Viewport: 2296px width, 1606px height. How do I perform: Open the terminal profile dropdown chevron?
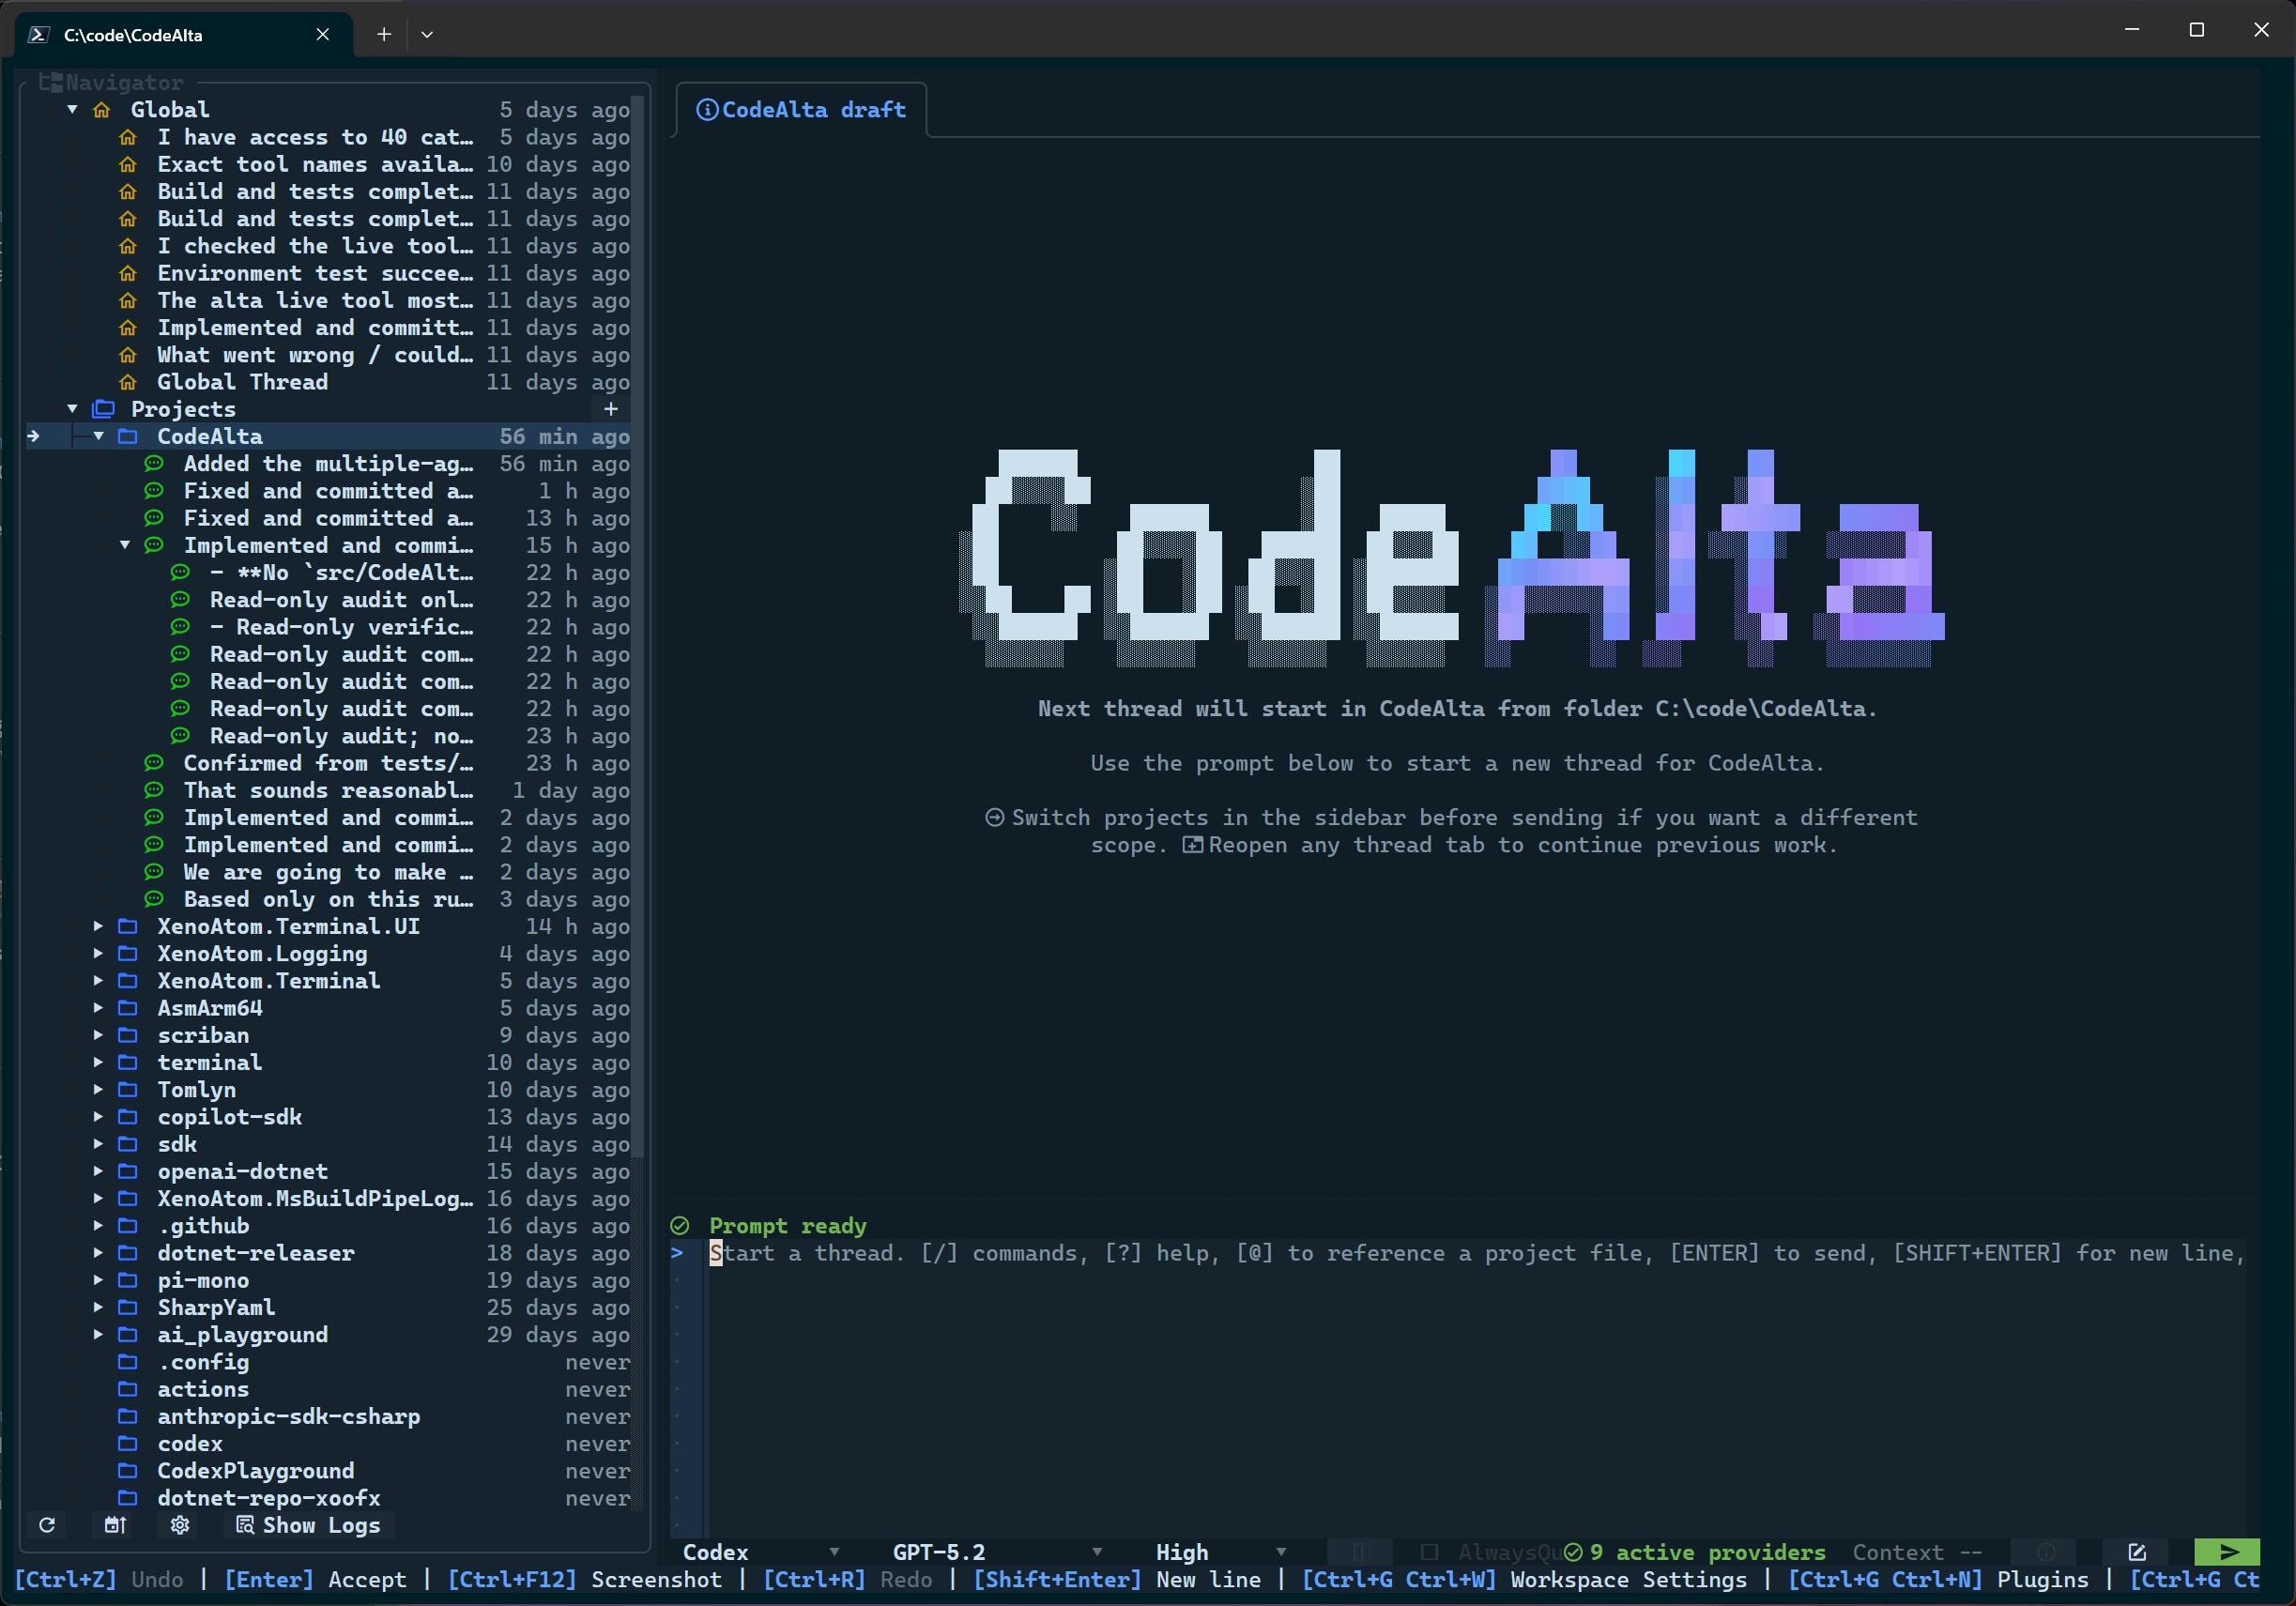427,34
